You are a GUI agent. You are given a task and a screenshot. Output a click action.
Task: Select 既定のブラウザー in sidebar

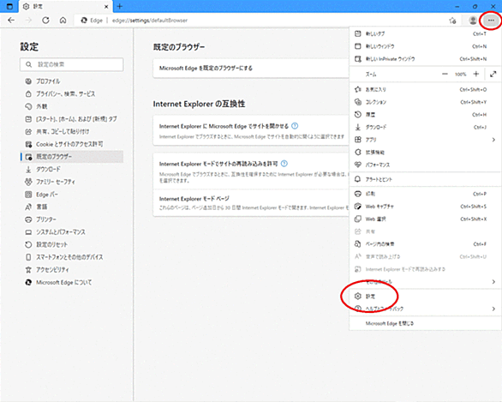coord(71,157)
